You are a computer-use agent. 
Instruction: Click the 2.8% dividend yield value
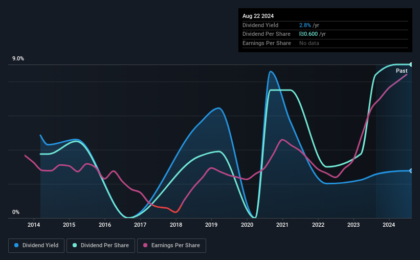point(305,25)
